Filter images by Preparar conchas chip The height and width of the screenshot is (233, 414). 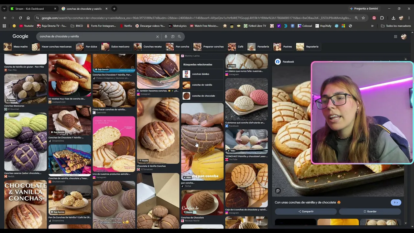[x=209, y=47]
